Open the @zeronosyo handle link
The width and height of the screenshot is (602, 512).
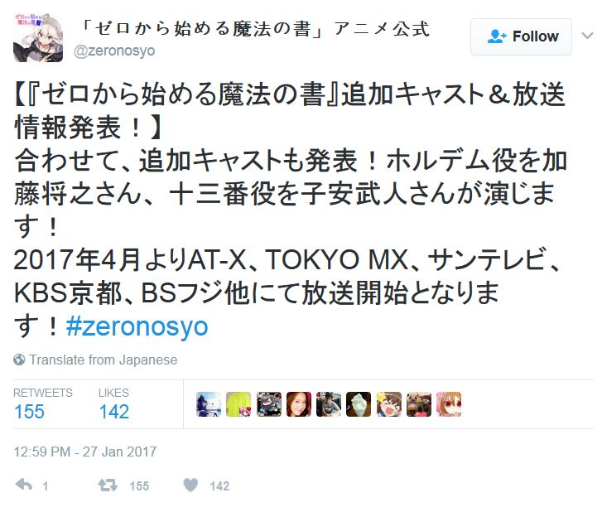pos(114,51)
